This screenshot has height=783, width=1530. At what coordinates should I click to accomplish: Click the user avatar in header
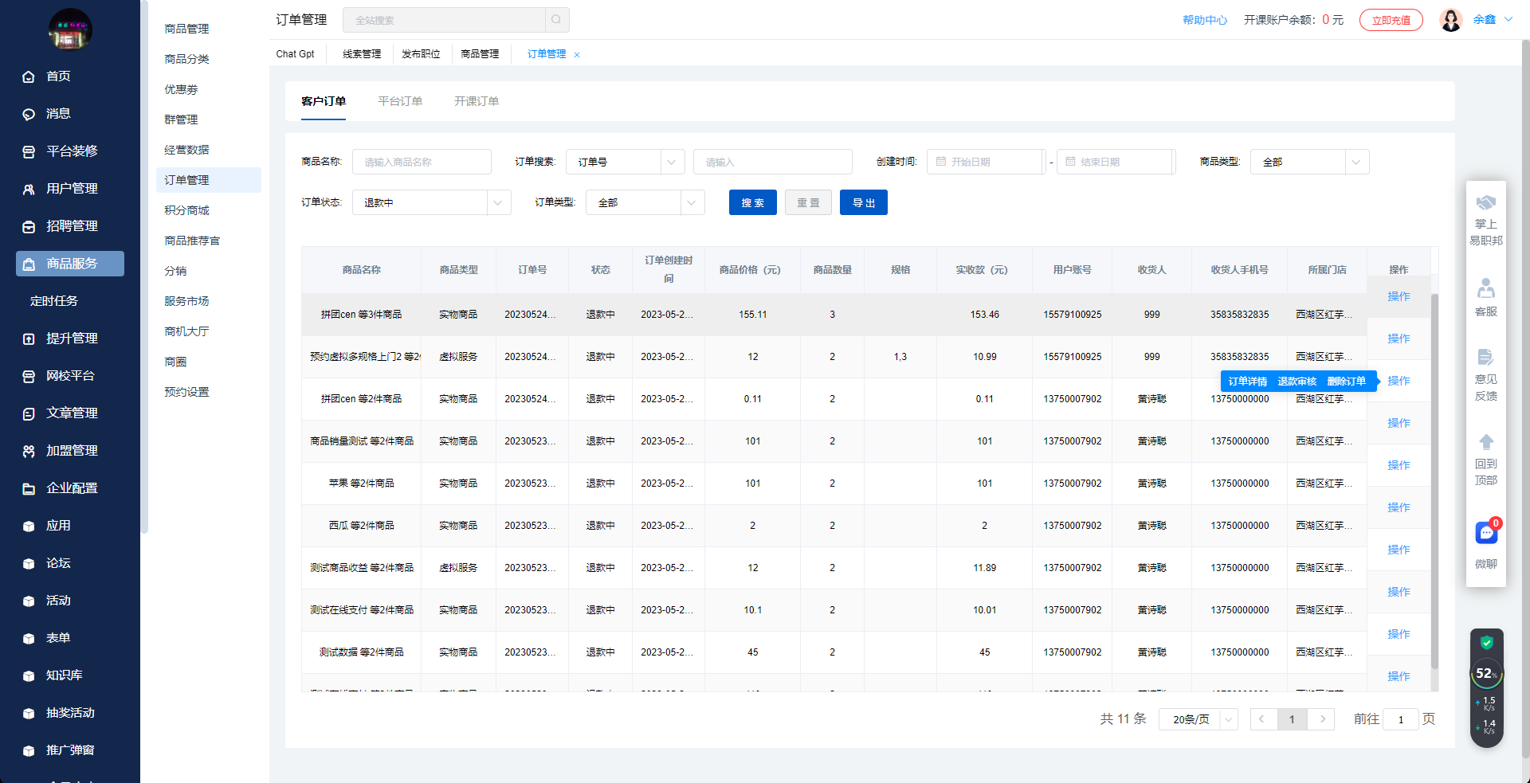1451,20
